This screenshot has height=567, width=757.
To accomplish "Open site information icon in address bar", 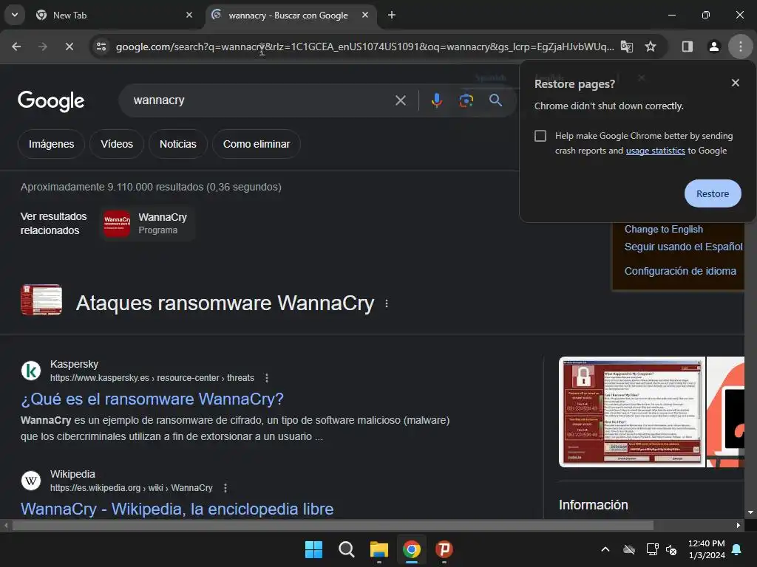I will click(x=101, y=47).
